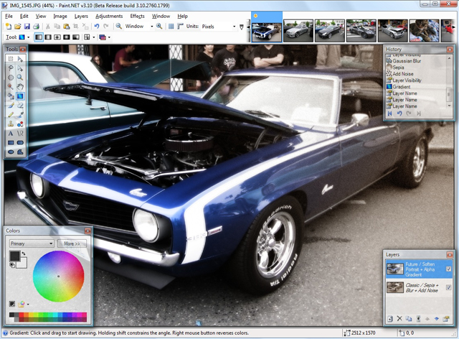This screenshot has width=459, height=339.
Task: Open the Layers menu
Action: click(81, 16)
